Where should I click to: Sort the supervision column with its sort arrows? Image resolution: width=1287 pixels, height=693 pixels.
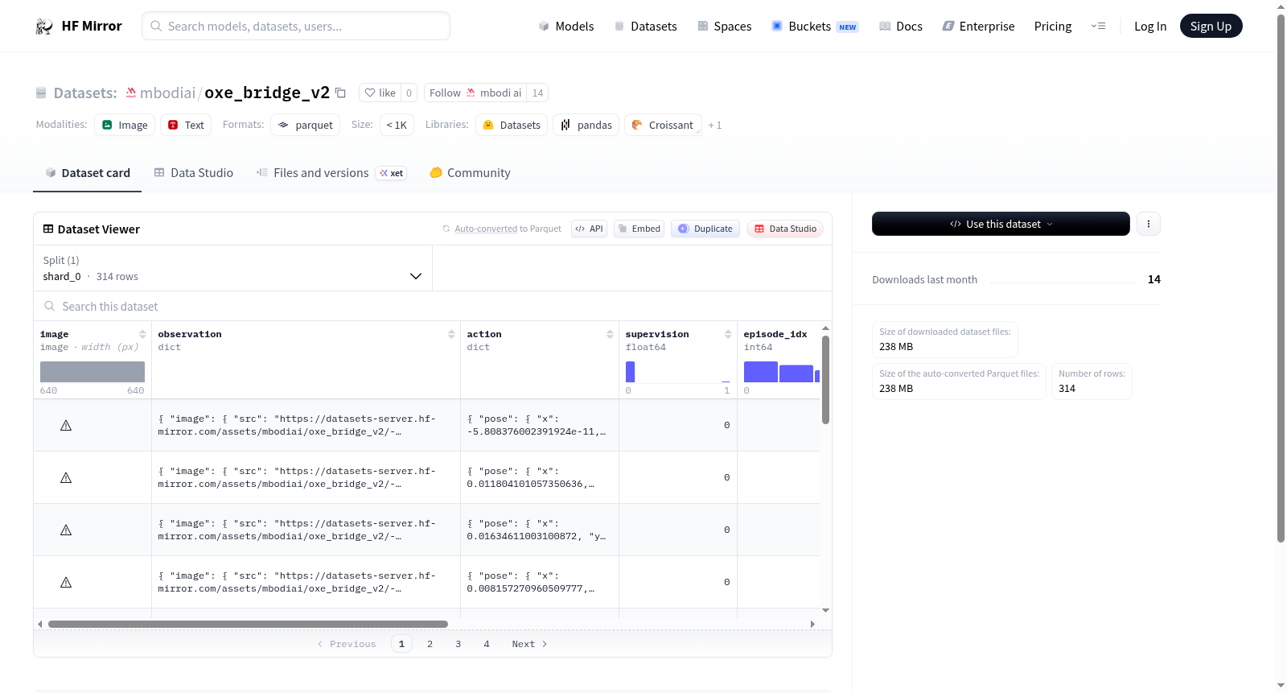pyautogui.click(x=728, y=334)
